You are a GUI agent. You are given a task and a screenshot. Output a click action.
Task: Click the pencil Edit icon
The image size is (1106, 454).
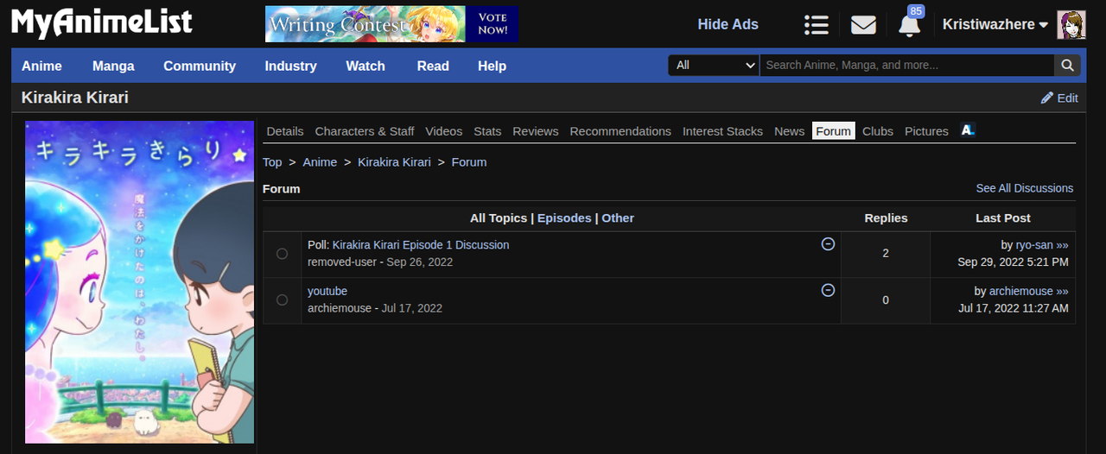click(1047, 98)
